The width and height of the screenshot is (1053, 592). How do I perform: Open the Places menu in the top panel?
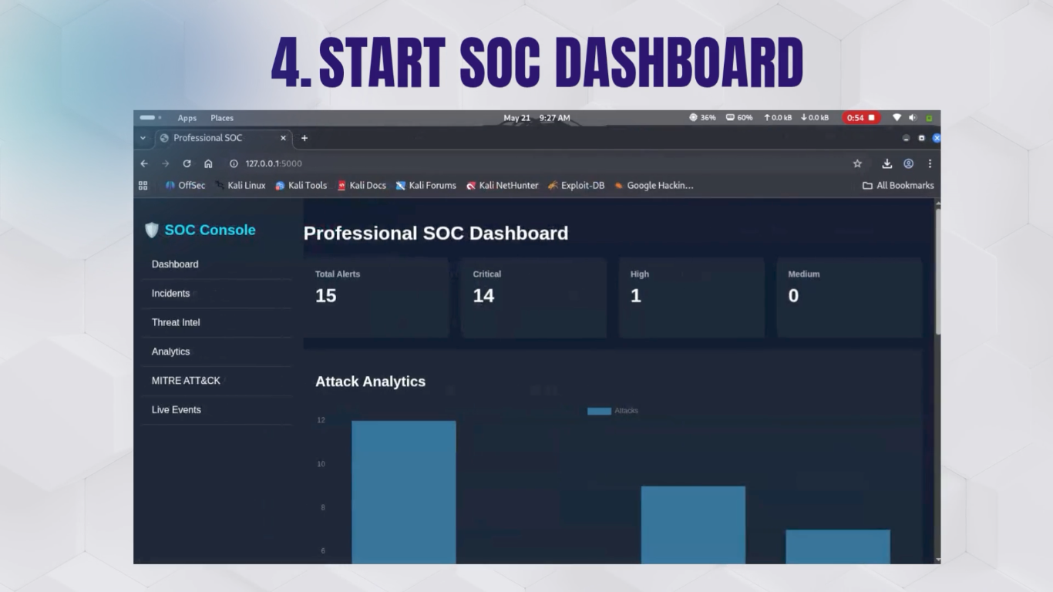222,118
